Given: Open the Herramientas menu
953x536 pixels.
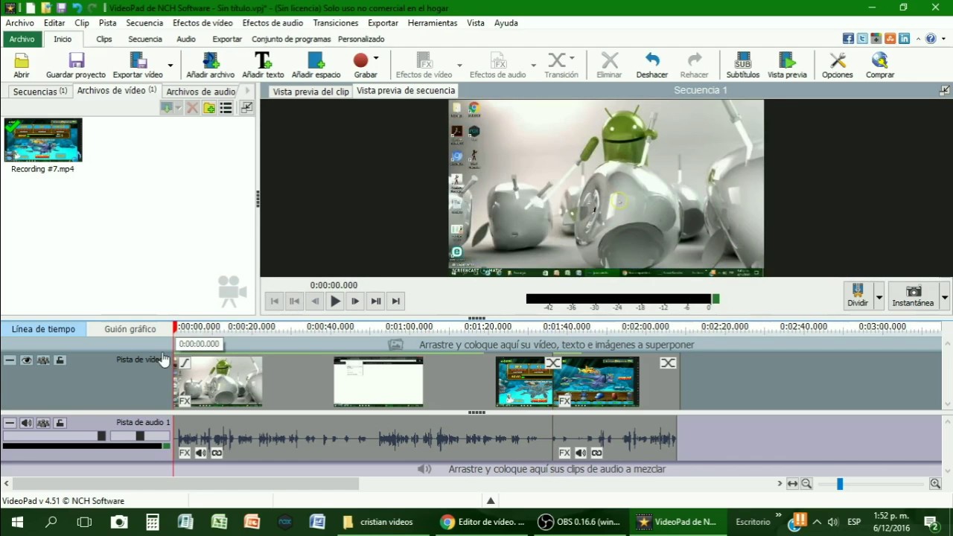Looking at the screenshot, I should [433, 23].
